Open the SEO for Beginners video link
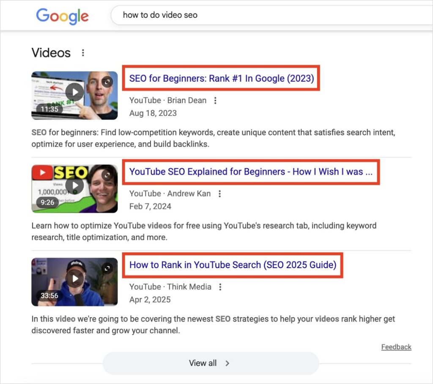The height and width of the screenshot is (384, 433). point(221,78)
